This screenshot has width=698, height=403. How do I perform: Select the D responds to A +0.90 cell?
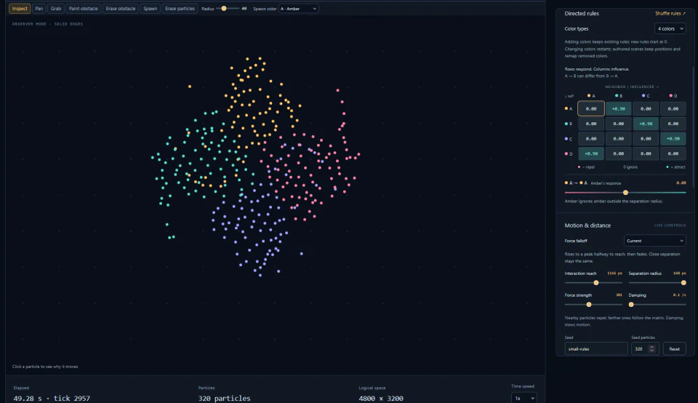click(590, 153)
